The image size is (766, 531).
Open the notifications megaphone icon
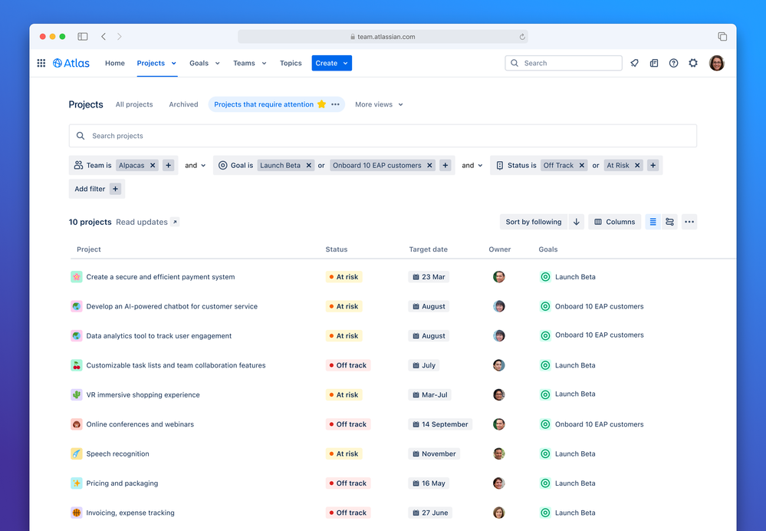tap(635, 63)
